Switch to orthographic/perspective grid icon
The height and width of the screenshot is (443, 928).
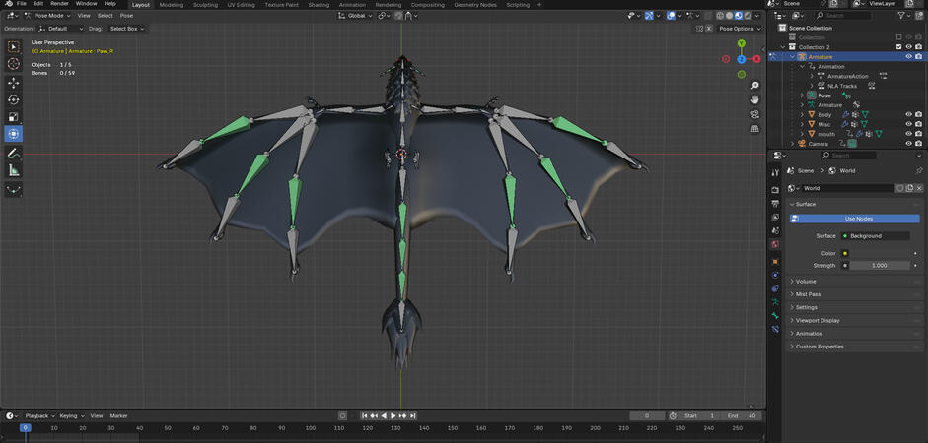pos(754,129)
